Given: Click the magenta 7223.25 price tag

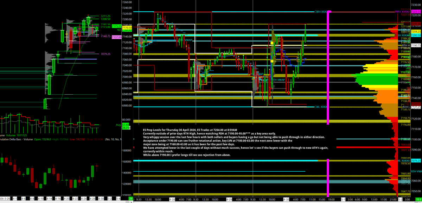Looking at the screenshot, I should pyautogui.click(x=416, y=12).
